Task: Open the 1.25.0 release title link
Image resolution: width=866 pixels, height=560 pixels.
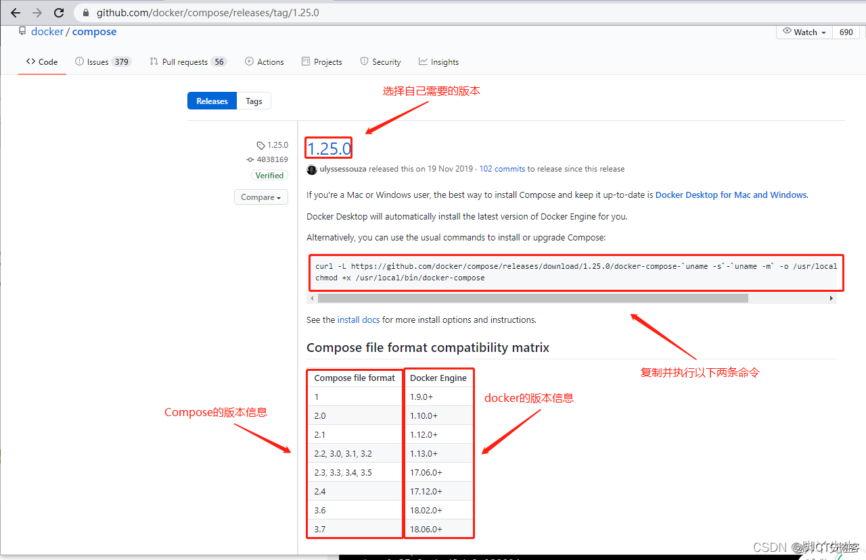Action: pyautogui.click(x=329, y=148)
